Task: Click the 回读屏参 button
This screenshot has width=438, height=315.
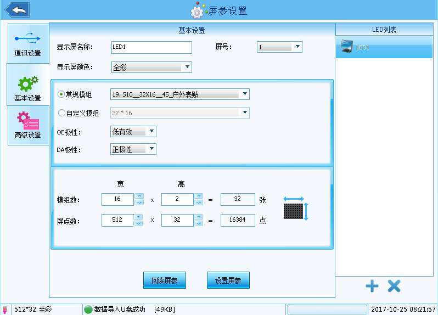Action: 164,280
